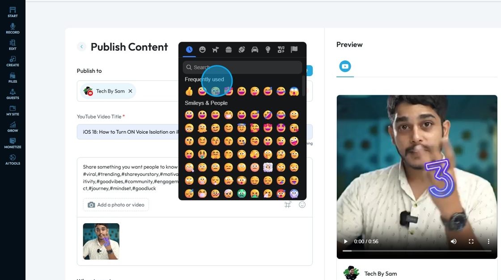
Task: Switch to the YouTube preview tab
Action: pyautogui.click(x=345, y=67)
